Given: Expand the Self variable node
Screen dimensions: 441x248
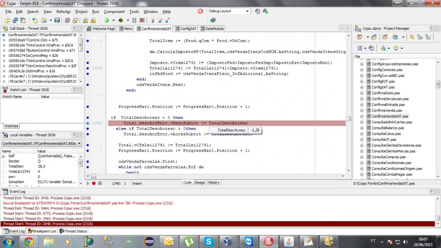Looking at the screenshot, I should tap(3, 156).
